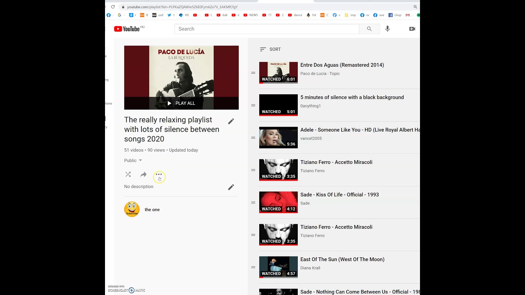This screenshot has width=525, height=295.
Task: Grab drag handle of Adele row
Action: tap(253, 138)
